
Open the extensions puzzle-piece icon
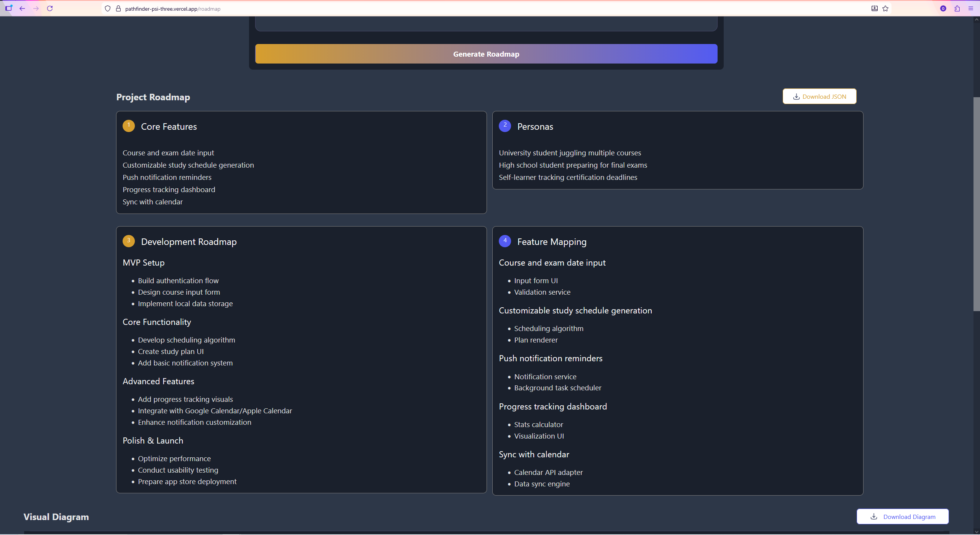click(x=957, y=8)
